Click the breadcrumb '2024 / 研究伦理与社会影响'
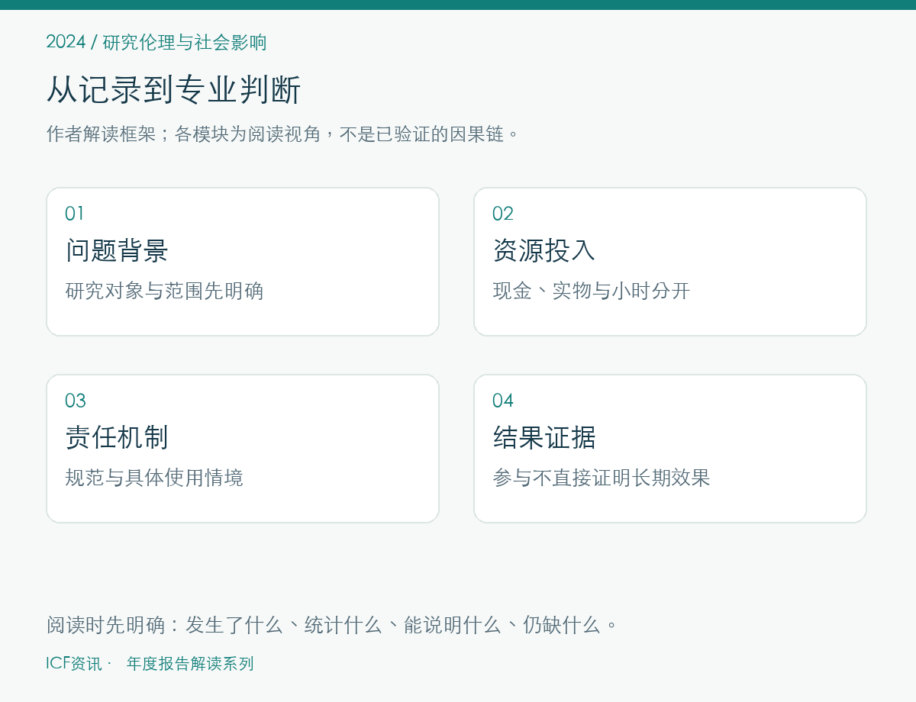916x702 pixels. click(x=156, y=42)
